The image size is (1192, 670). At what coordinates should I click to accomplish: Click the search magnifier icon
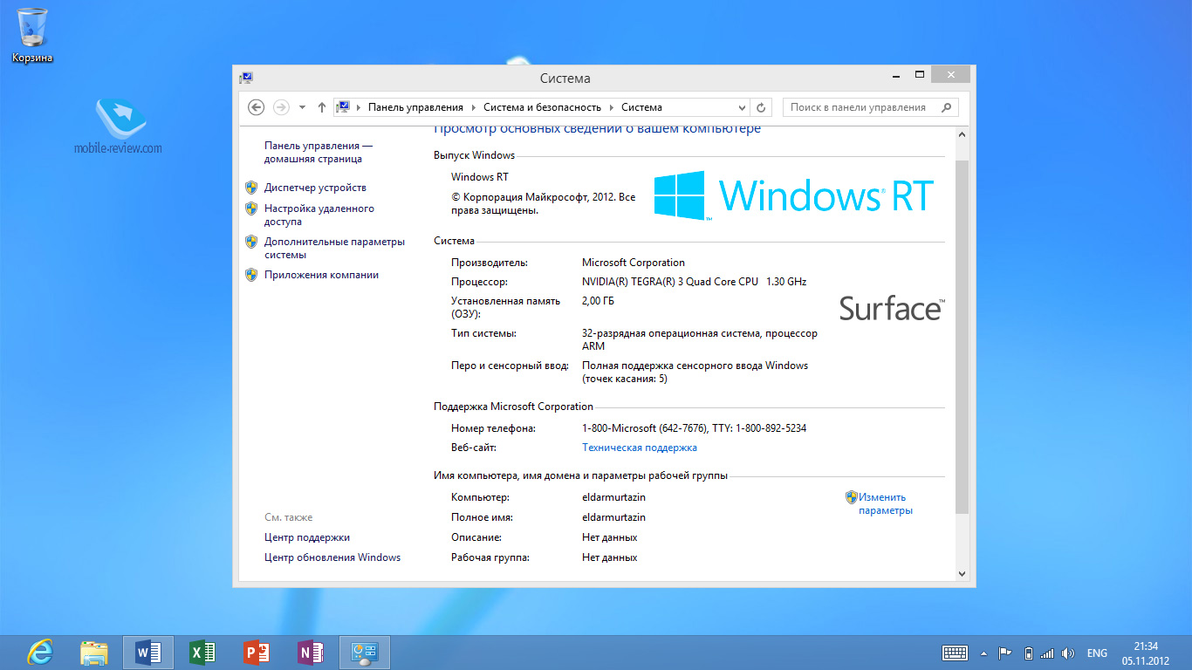point(946,107)
